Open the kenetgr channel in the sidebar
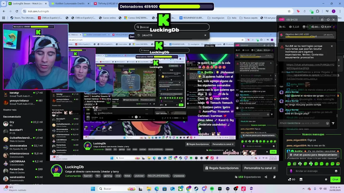The image size is (344, 193). (x=23, y=94)
